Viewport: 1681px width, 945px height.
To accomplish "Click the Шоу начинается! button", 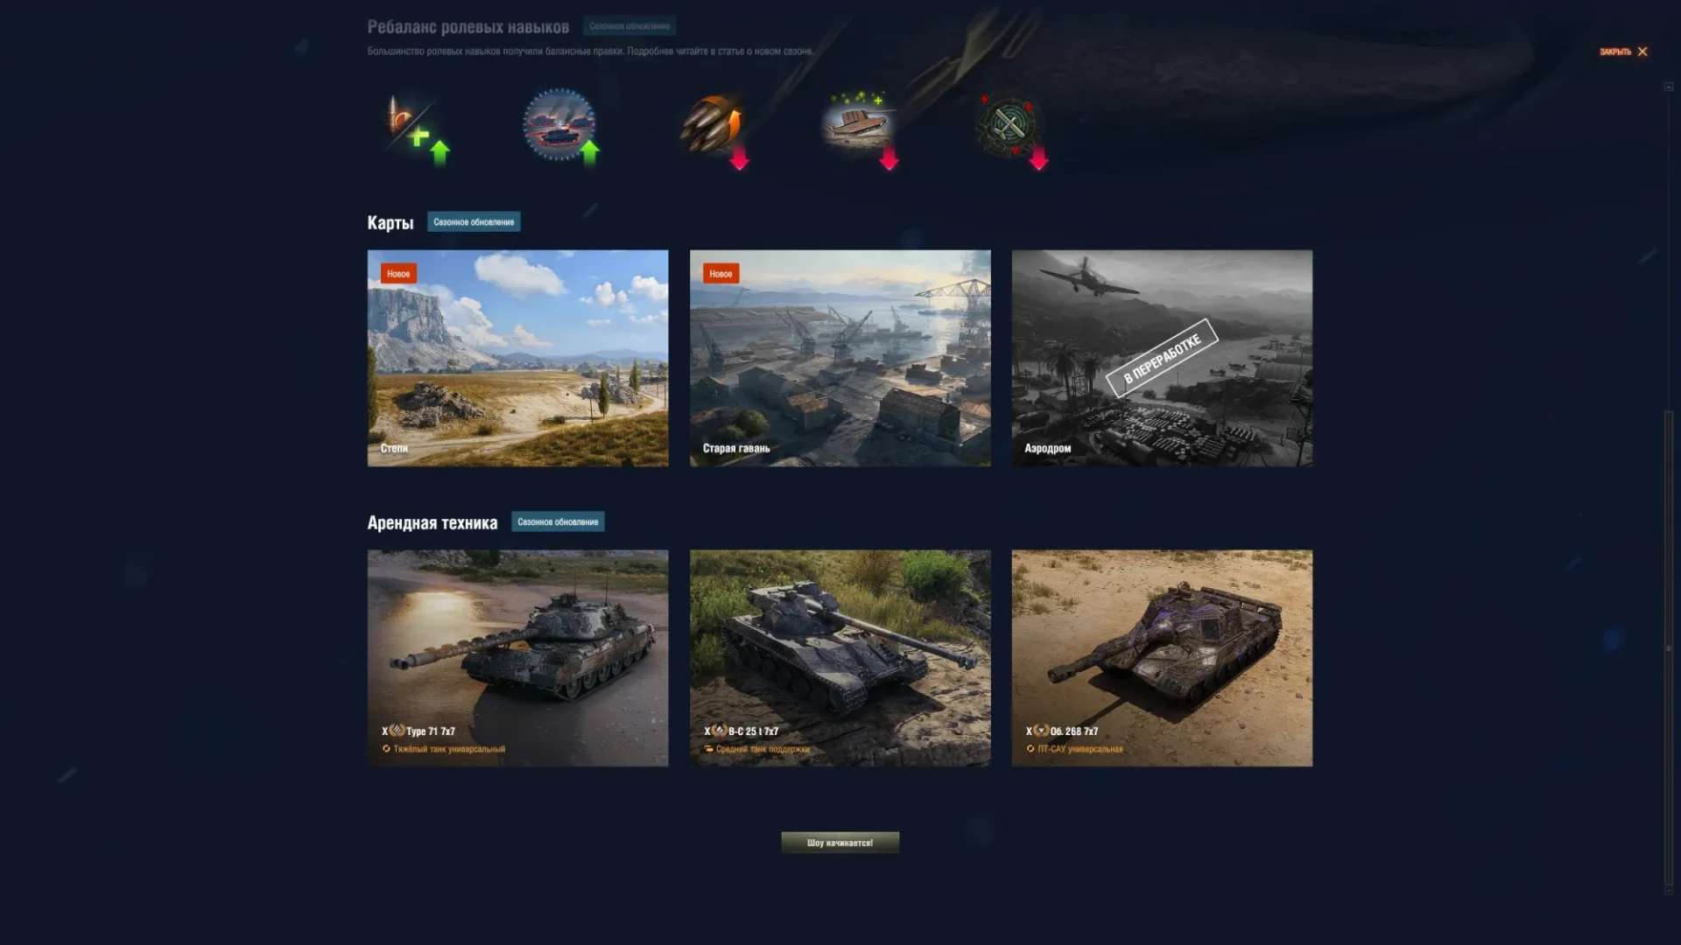I will [840, 843].
